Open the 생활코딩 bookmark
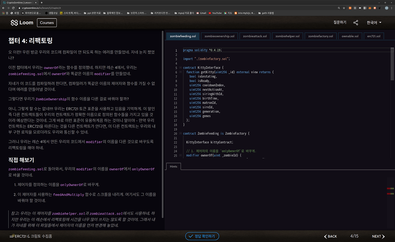 [x=51, y=13]
